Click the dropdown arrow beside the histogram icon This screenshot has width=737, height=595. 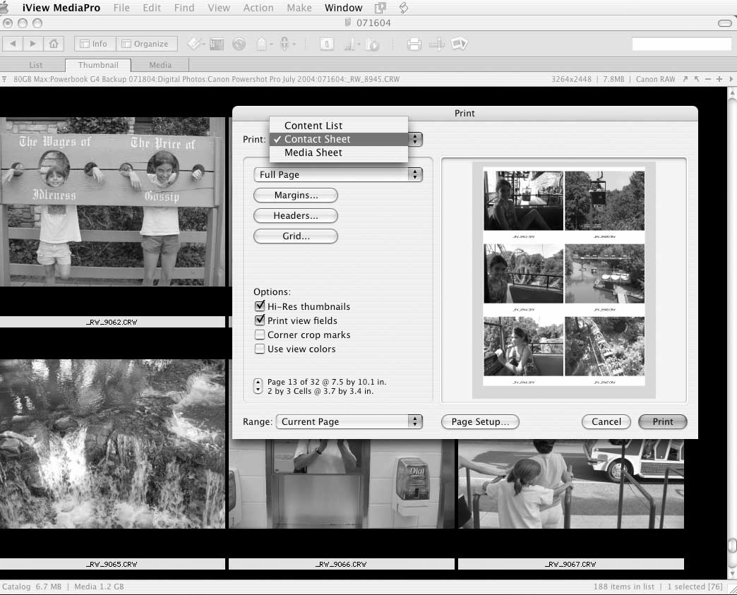pos(359,44)
